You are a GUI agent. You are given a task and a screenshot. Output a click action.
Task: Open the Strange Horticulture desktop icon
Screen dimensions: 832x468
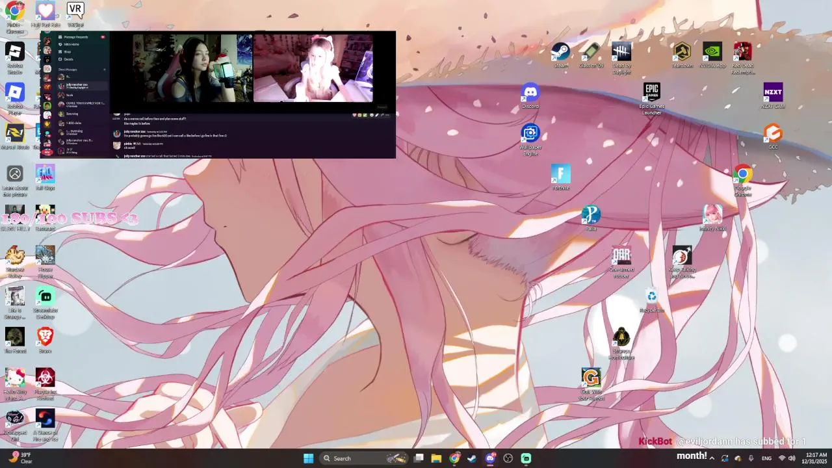[x=621, y=344]
